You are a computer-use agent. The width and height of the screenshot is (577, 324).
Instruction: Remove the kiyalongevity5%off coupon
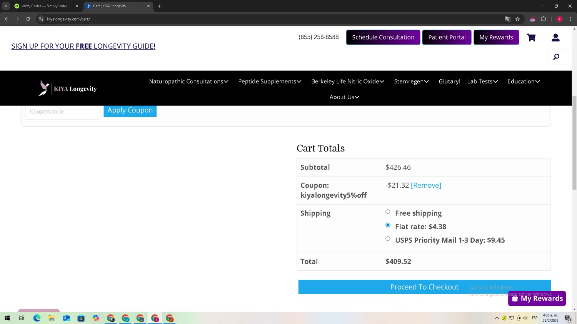[426, 185]
